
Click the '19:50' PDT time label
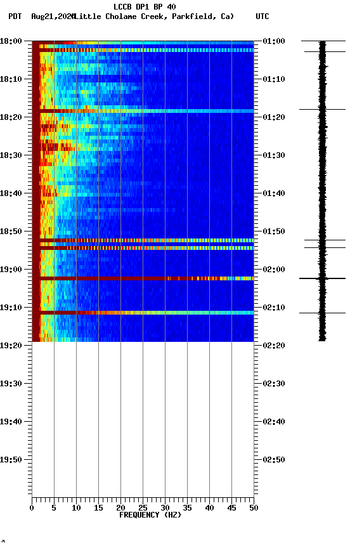(x=11, y=460)
